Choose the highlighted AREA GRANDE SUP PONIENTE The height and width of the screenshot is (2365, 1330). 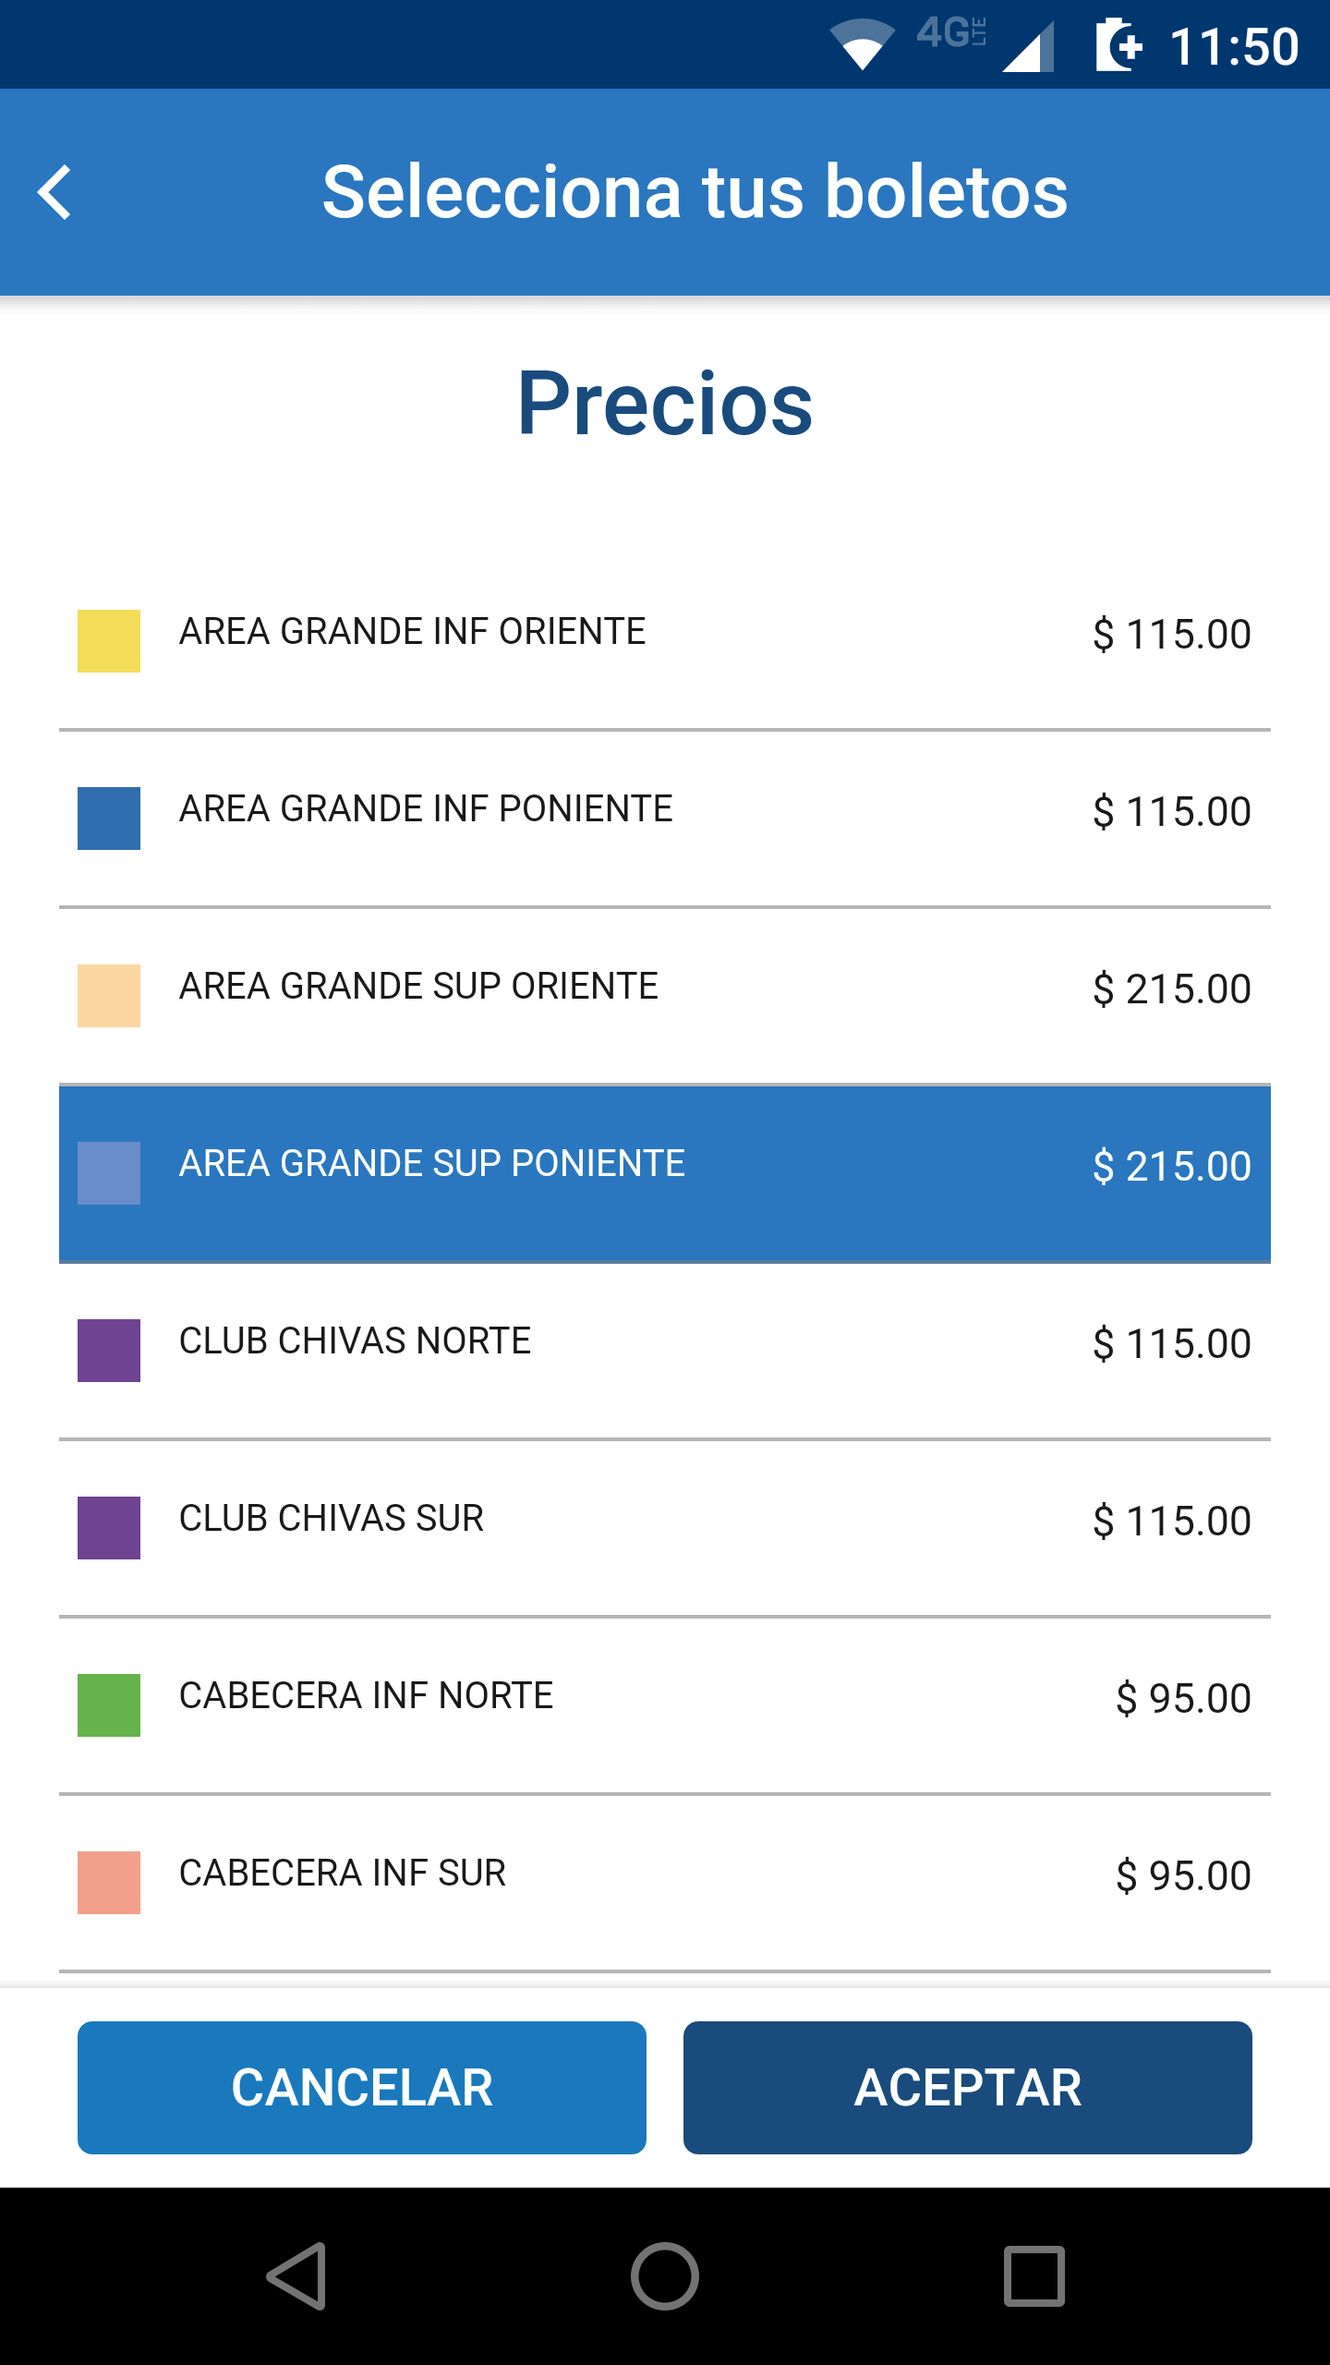(x=665, y=1173)
